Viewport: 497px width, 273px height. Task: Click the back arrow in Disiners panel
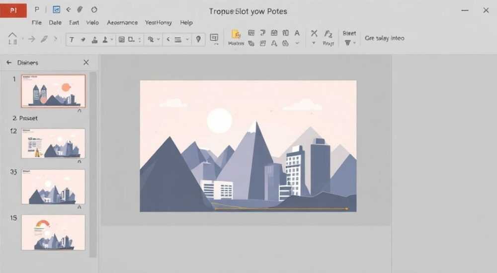point(9,63)
